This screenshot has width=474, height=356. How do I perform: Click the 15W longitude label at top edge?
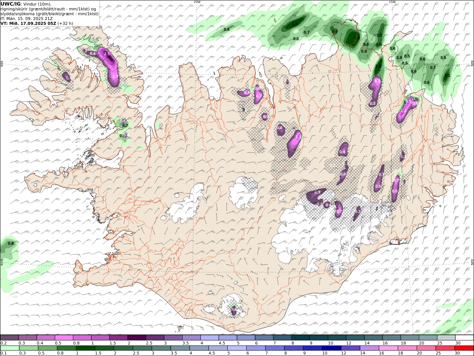tap(392, 2)
